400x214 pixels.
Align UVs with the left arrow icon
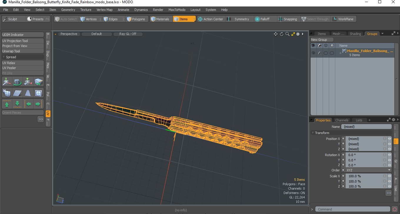(x=28, y=104)
